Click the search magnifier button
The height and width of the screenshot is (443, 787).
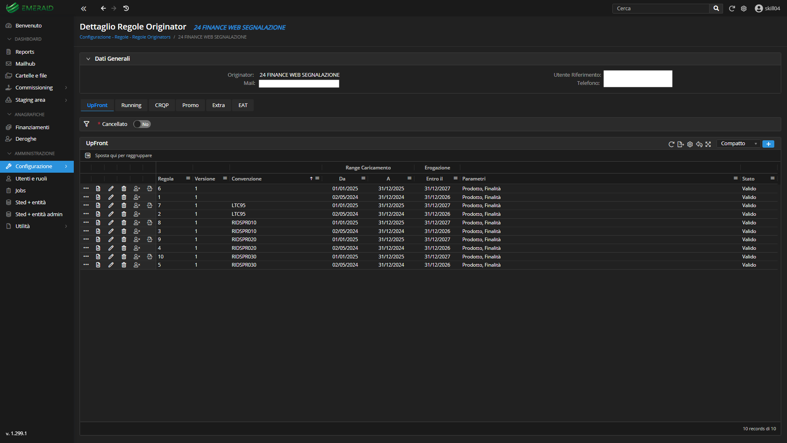716,8
